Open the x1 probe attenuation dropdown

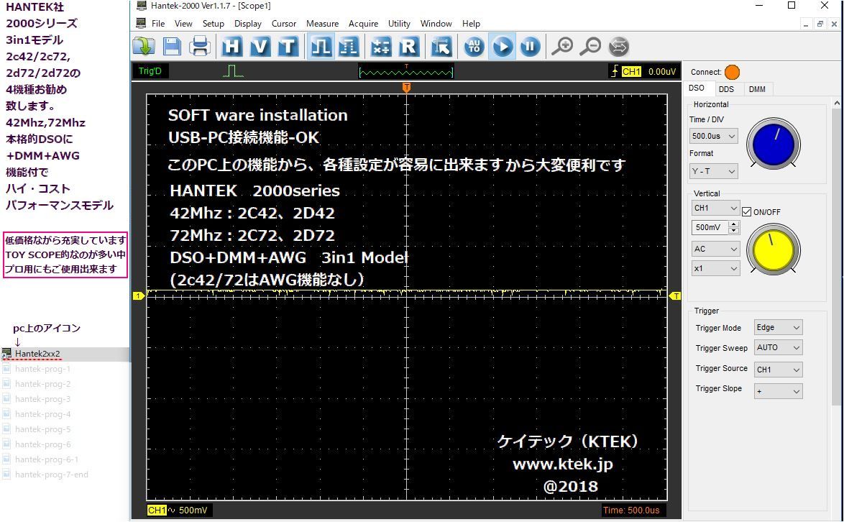716,268
